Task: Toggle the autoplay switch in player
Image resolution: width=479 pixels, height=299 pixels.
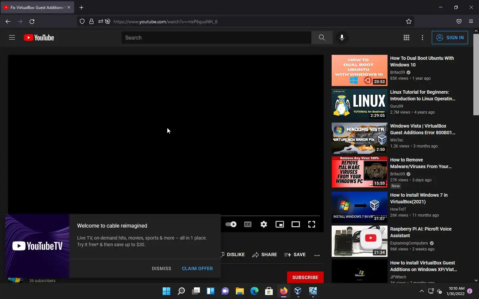Action: (x=231, y=224)
